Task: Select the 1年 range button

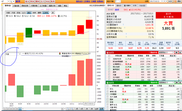Action: 87,109
